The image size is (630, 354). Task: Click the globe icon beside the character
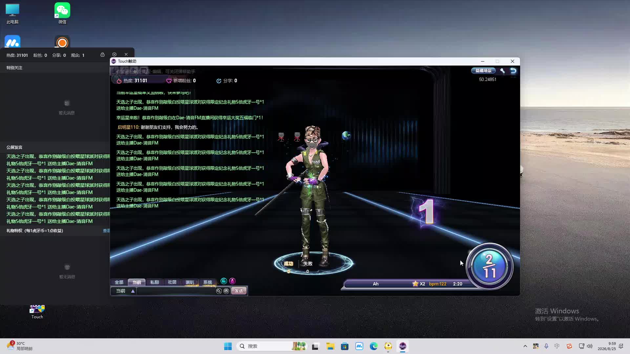(x=346, y=135)
